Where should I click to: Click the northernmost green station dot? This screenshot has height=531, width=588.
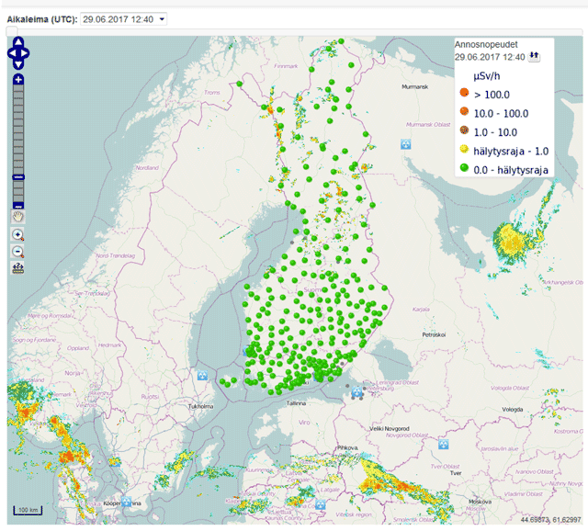point(341,40)
